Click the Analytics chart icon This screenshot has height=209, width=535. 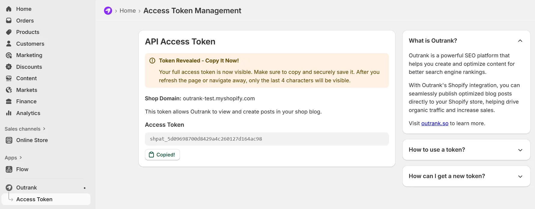tap(9, 113)
